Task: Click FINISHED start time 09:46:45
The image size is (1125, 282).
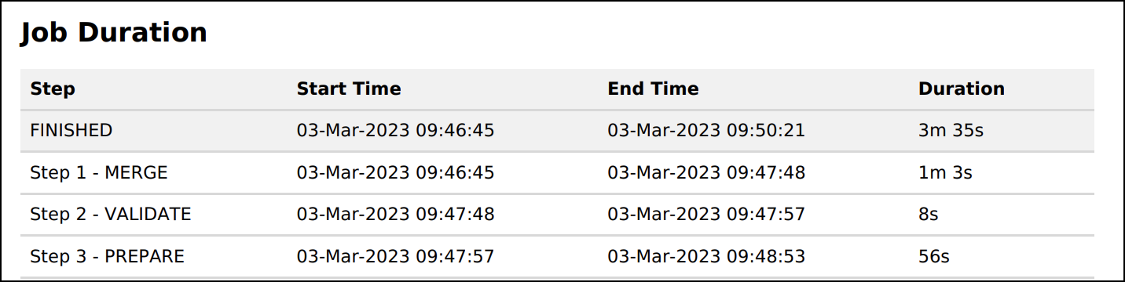Action: [x=395, y=131]
